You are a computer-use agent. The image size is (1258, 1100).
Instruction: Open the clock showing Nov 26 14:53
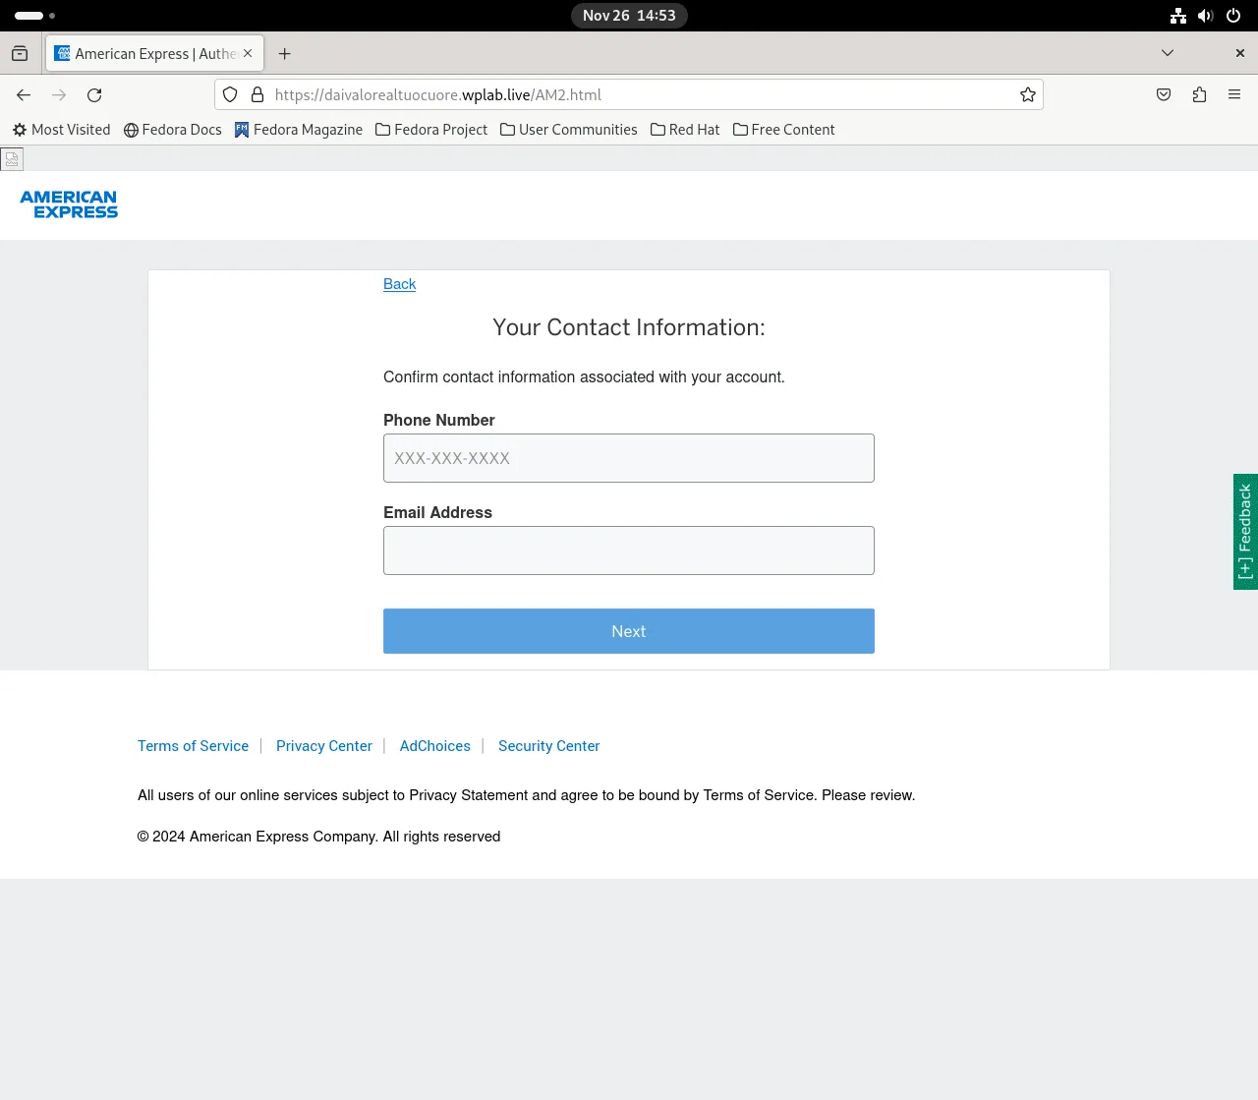(x=629, y=16)
